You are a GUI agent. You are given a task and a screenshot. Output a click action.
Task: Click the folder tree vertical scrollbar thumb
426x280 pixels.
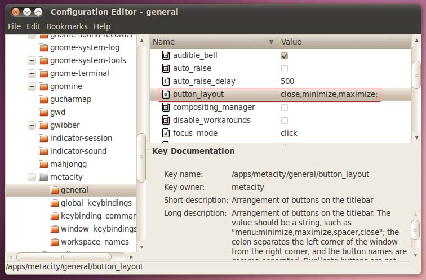(x=141, y=158)
